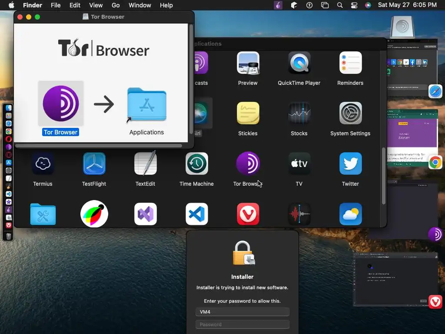This screenshot has width=445, height=334.
Task: Open Spotlight search in the menu bar
Action: click(340, 5)
